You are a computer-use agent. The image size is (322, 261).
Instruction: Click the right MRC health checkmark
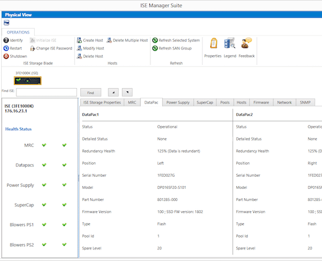click(x=64, y=145)
